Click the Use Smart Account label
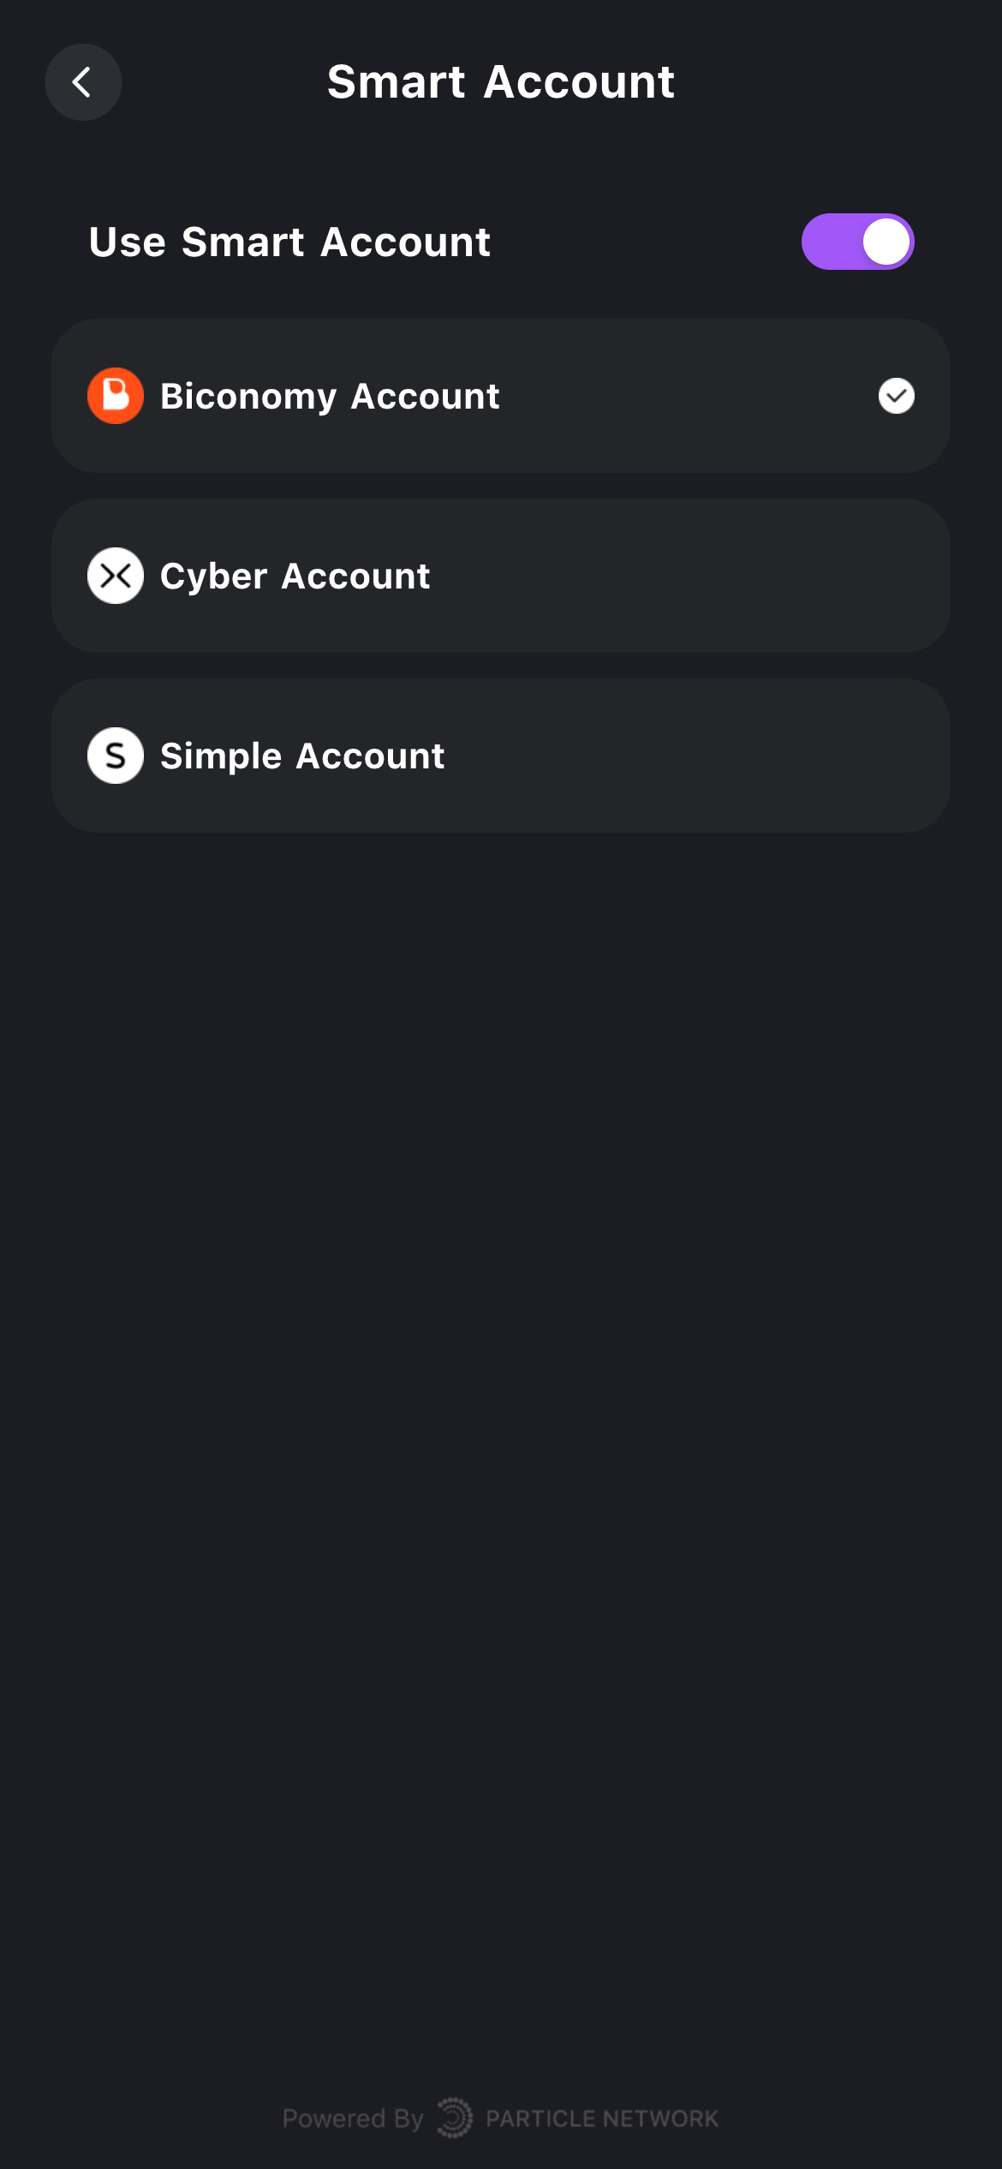Viewport: 1002px width, 2169px height. tap(289, 242)
